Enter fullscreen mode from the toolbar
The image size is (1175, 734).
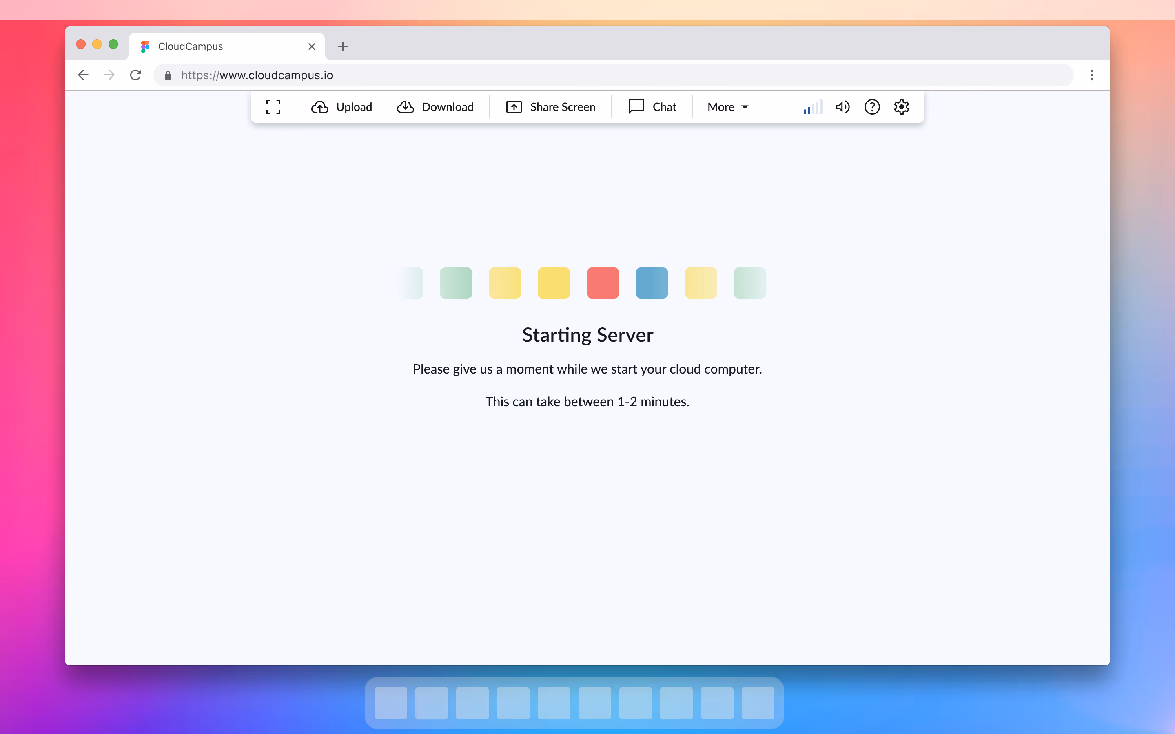tap(273, 107)
